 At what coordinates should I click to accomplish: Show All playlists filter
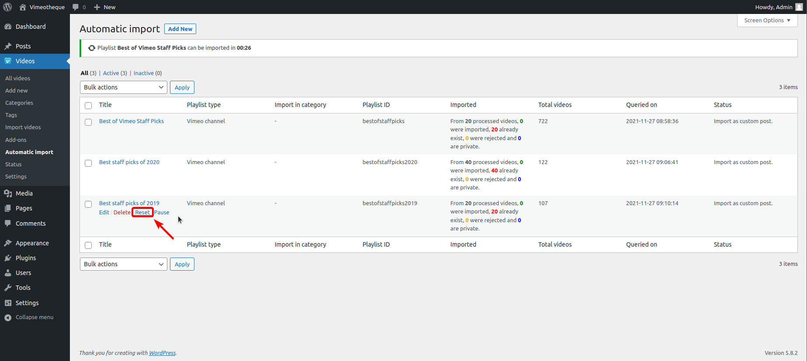tap(84, 73)
